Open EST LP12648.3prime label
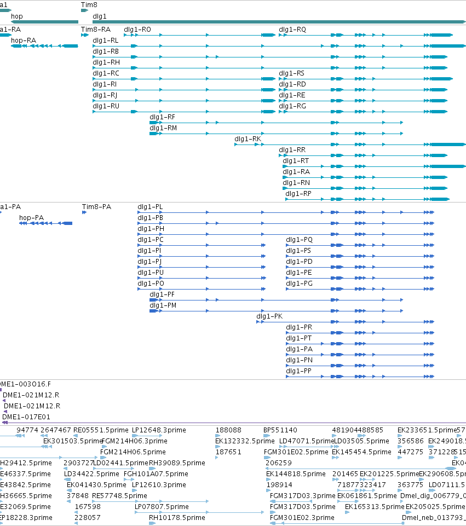This screenshot has height=526, width=466. [159, 430]
